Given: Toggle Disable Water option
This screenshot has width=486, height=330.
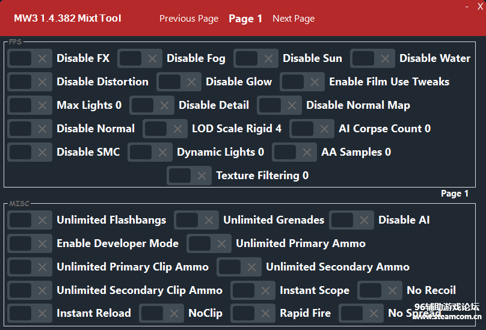Looking at the screenshot, I should tap(373, 58).
